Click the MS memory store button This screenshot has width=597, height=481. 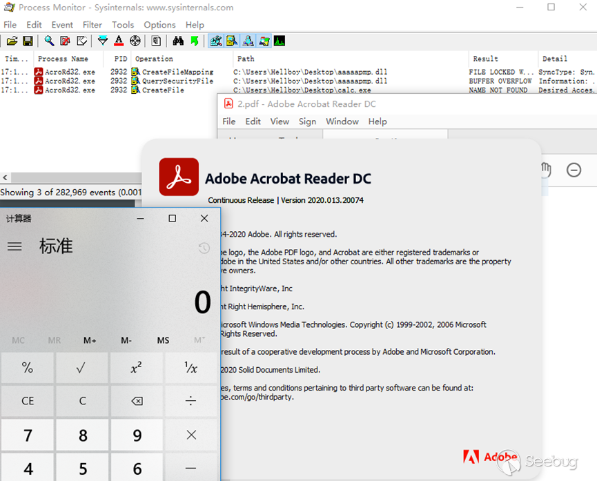(163, 340)
